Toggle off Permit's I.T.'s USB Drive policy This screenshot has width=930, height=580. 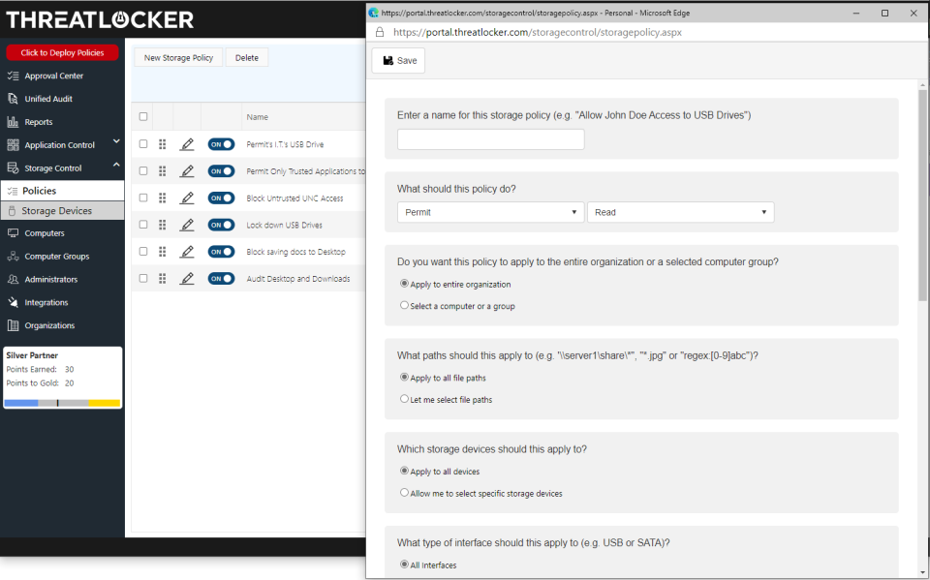pyautogui.click(x=221, y=144)
